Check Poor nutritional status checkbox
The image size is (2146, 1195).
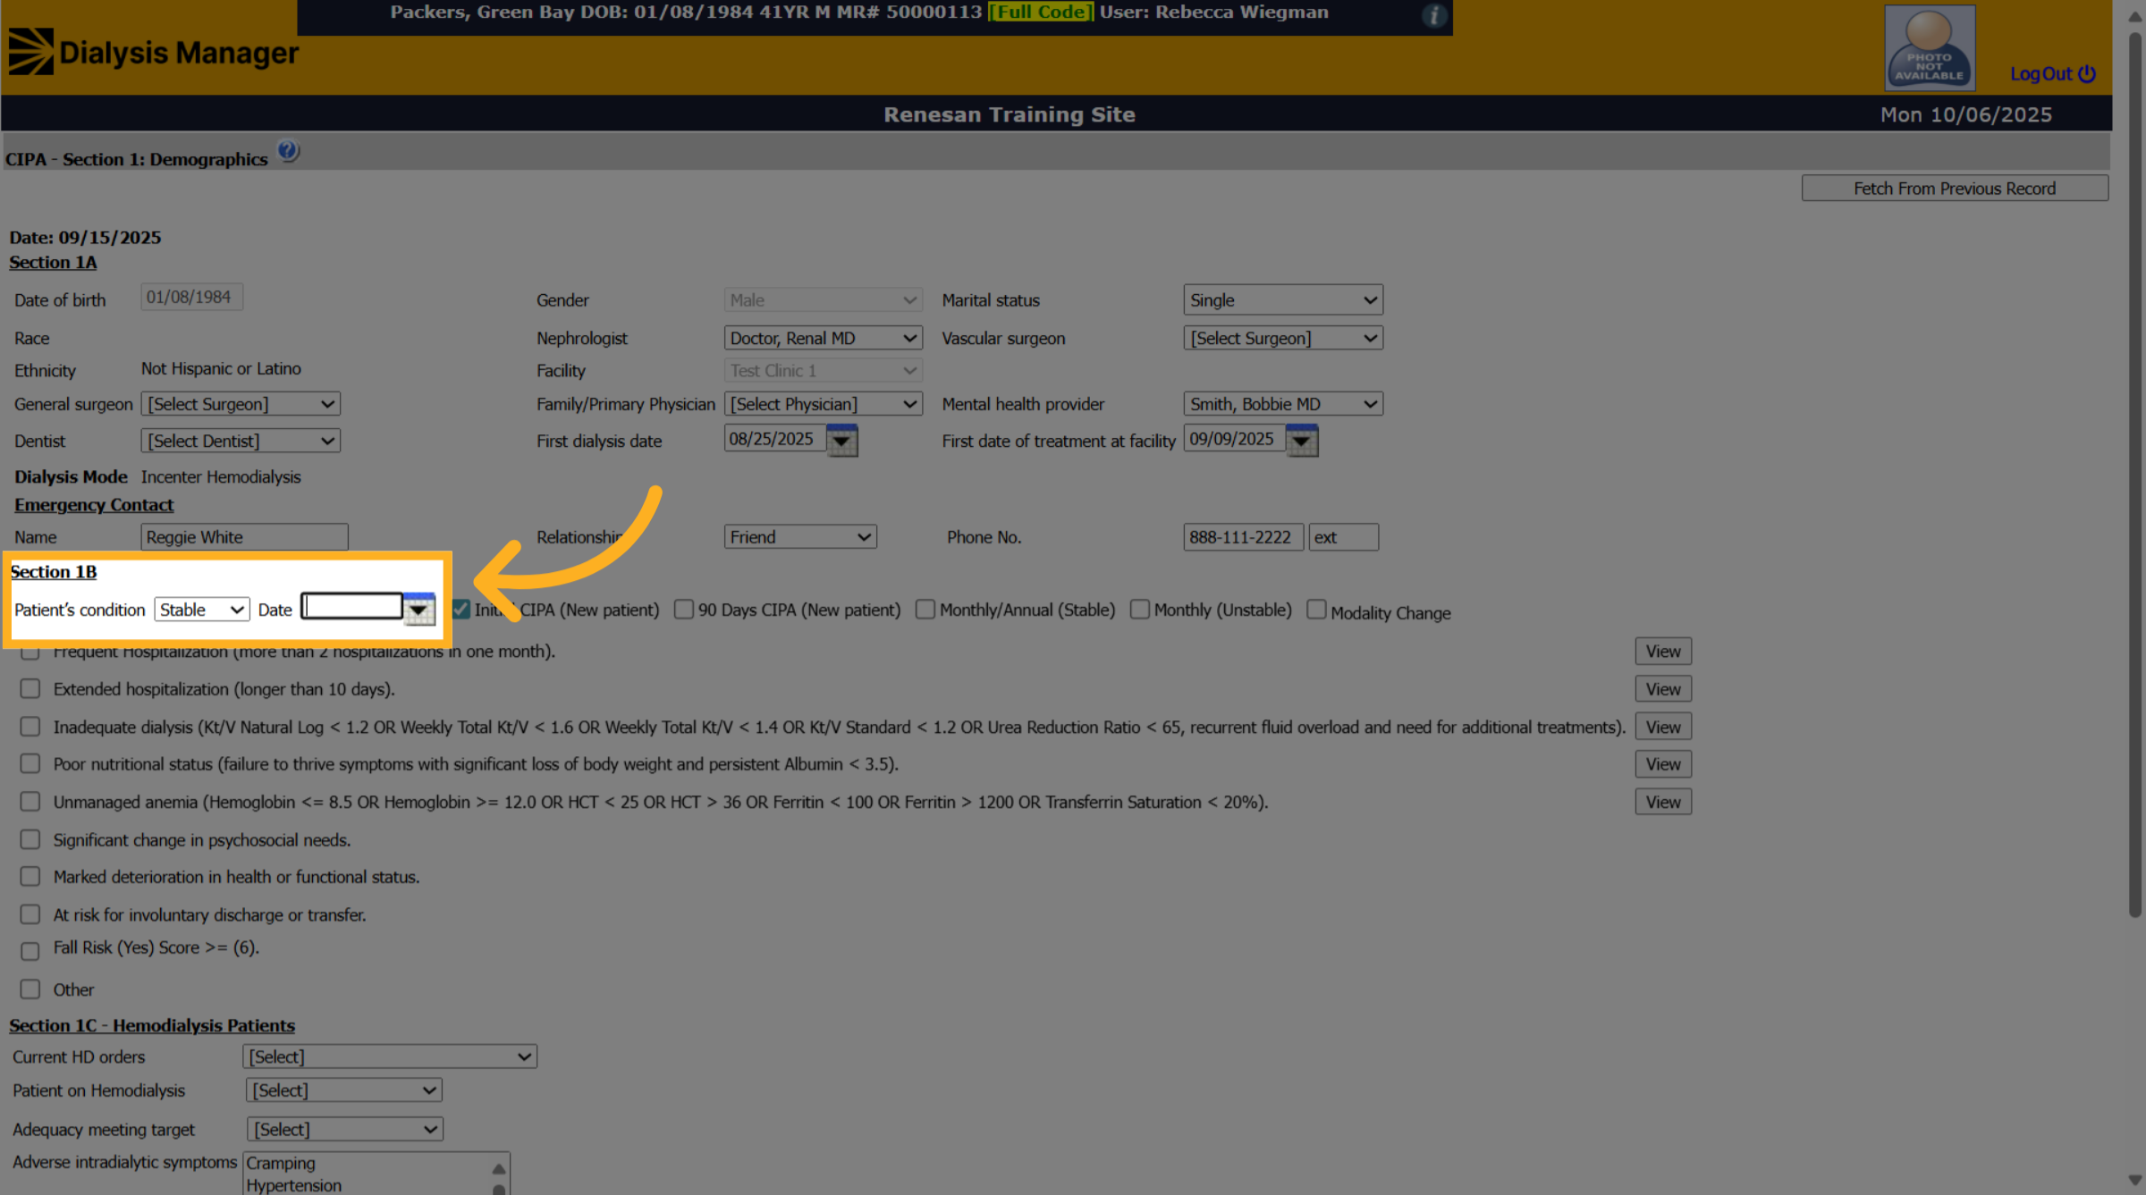click(30, 764)
